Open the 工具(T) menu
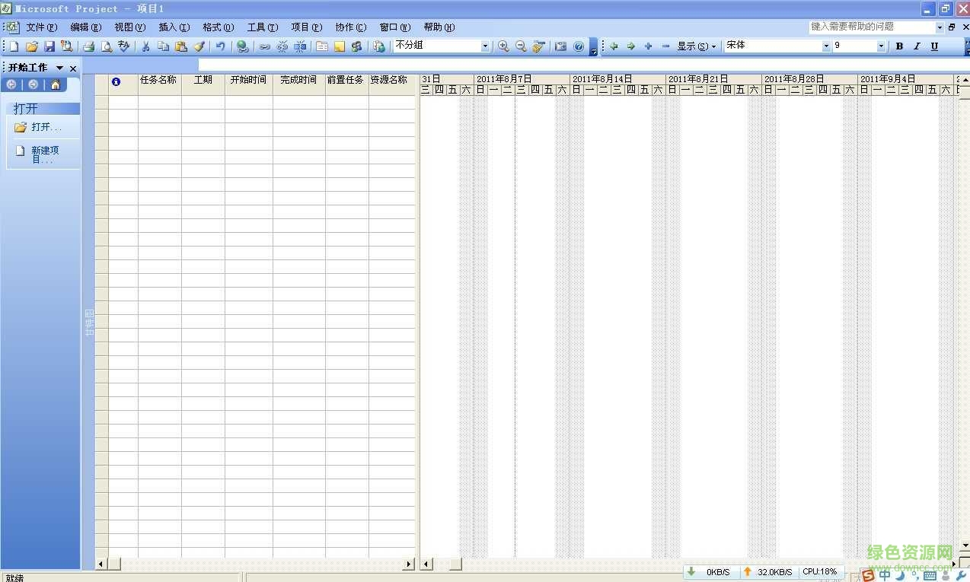 coord(262,27)
